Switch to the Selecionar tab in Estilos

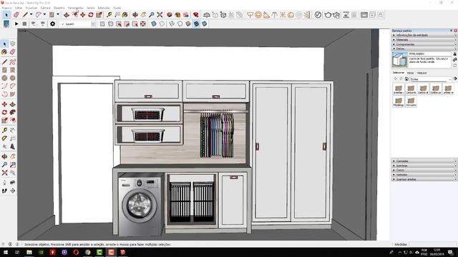(x=399, y=73)
